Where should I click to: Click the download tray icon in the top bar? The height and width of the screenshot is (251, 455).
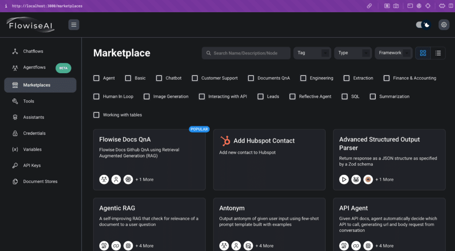(387, 6)
